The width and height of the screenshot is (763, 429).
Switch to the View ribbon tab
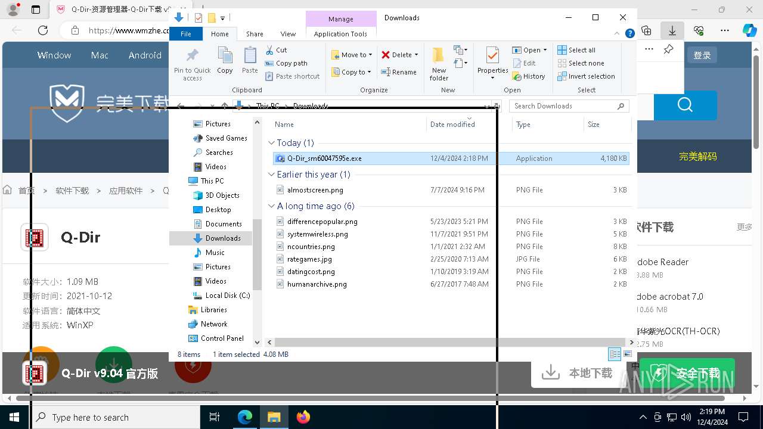288,34
